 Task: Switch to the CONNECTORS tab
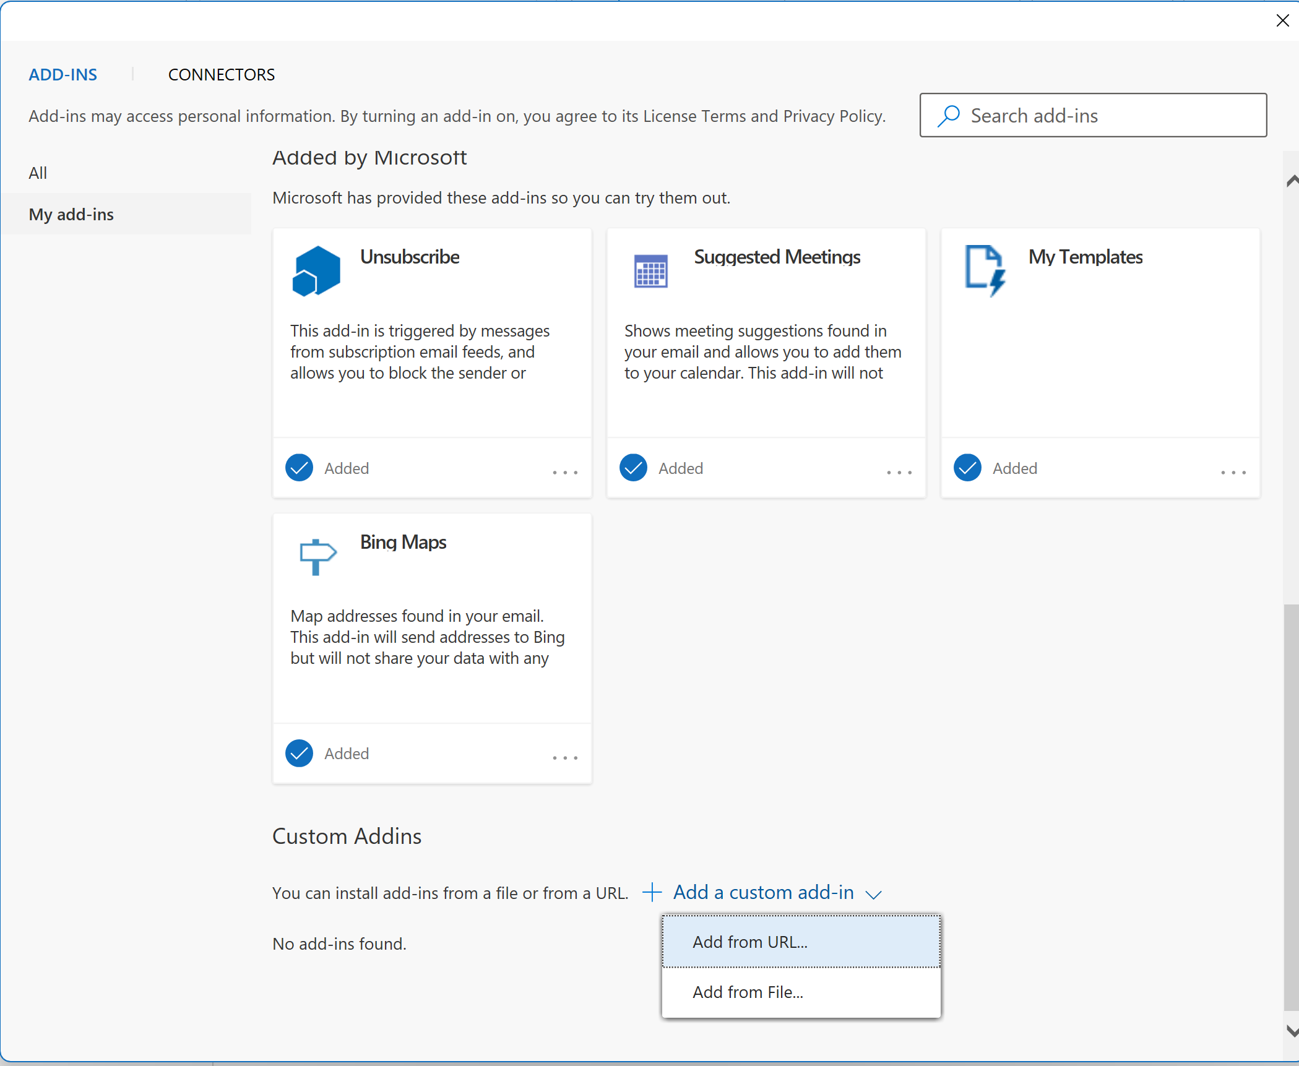(221, 74)
